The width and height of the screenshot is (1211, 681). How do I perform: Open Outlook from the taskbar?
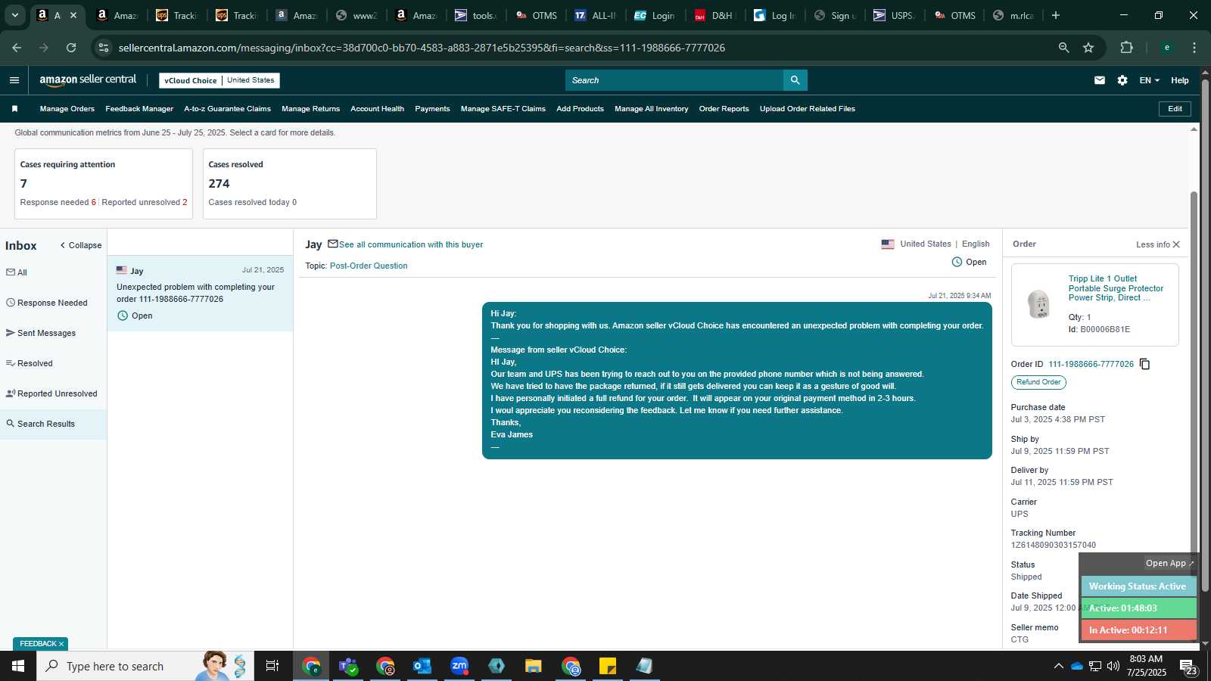pyautogui.click(x=422, y=666)
